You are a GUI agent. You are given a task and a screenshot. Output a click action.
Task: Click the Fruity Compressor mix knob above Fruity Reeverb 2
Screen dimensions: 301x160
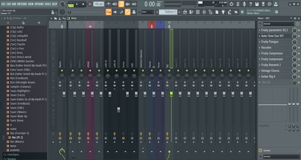coord(294,59)
